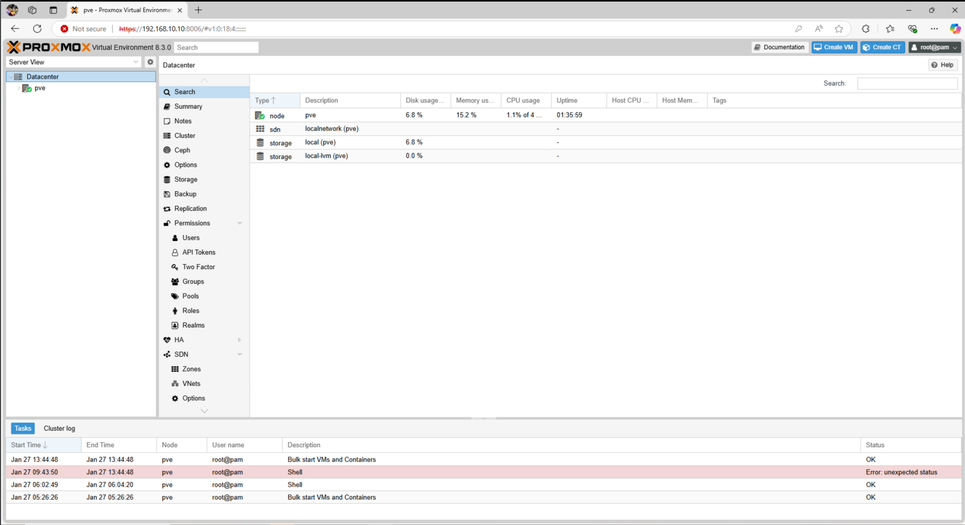Select the Shell task with error status

(x=484, y=472)
